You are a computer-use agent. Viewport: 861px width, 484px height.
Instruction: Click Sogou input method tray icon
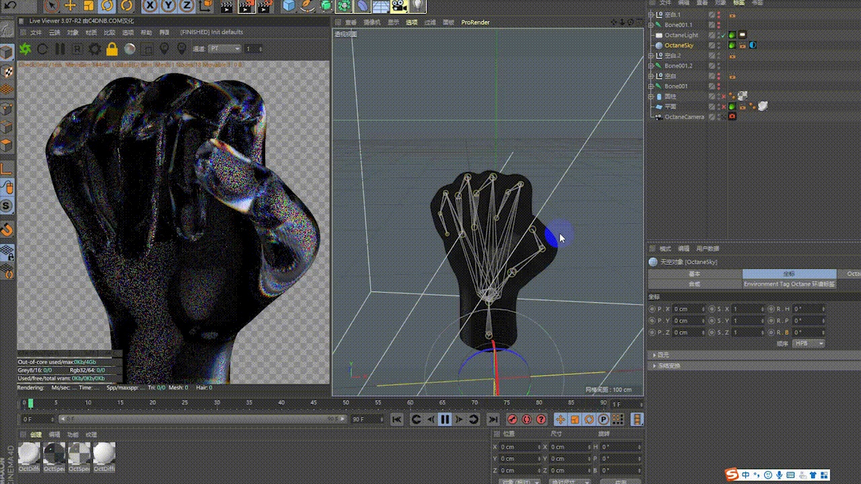pyautogui.click(x=732, y=475)
